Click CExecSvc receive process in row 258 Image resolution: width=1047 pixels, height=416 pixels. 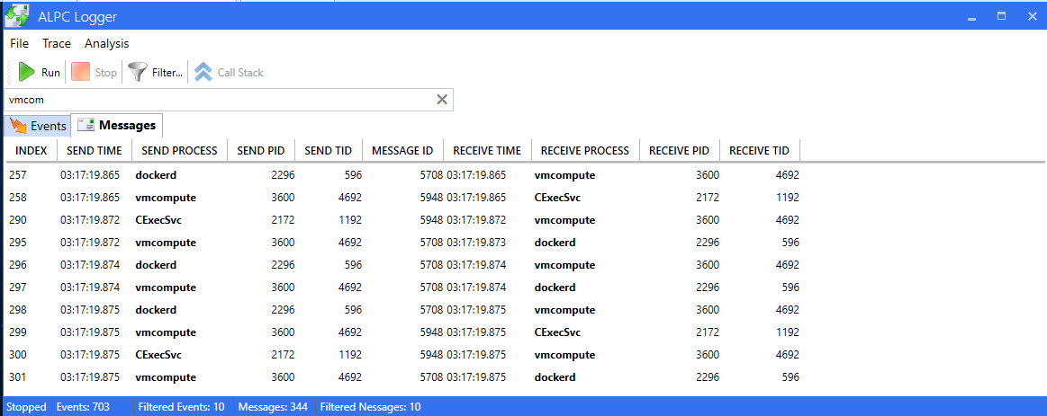557,198
